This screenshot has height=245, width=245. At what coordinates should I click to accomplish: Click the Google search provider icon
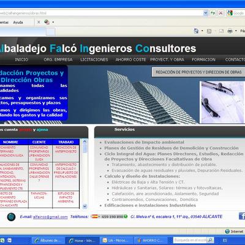click(230, 13)
